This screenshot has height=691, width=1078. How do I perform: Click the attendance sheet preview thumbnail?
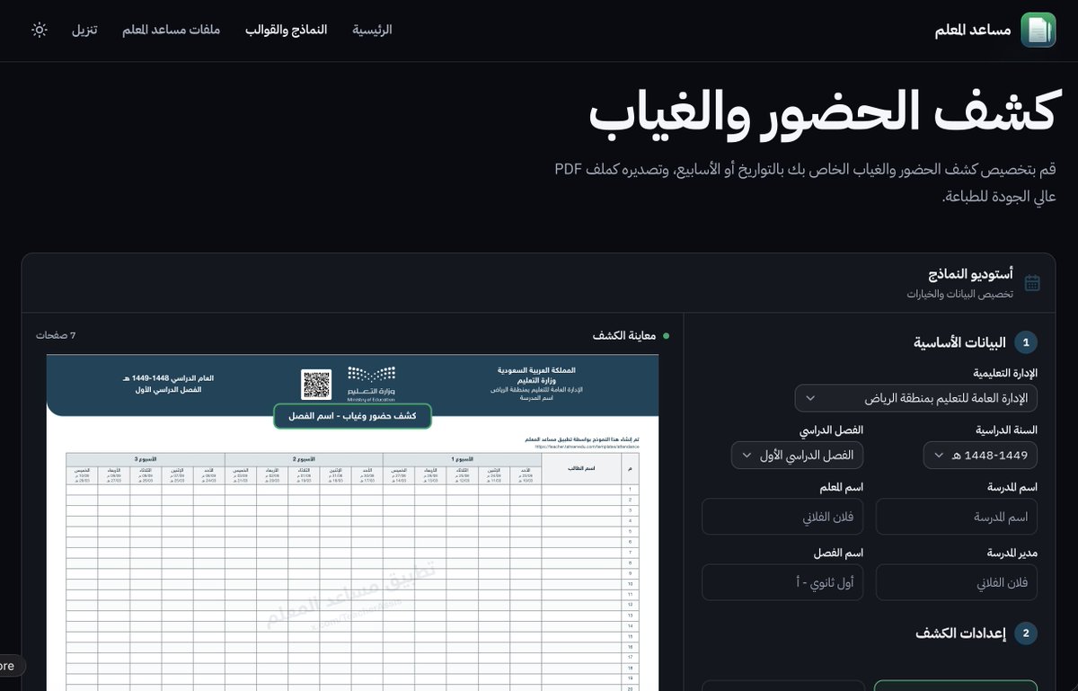(x=352, y=523)
